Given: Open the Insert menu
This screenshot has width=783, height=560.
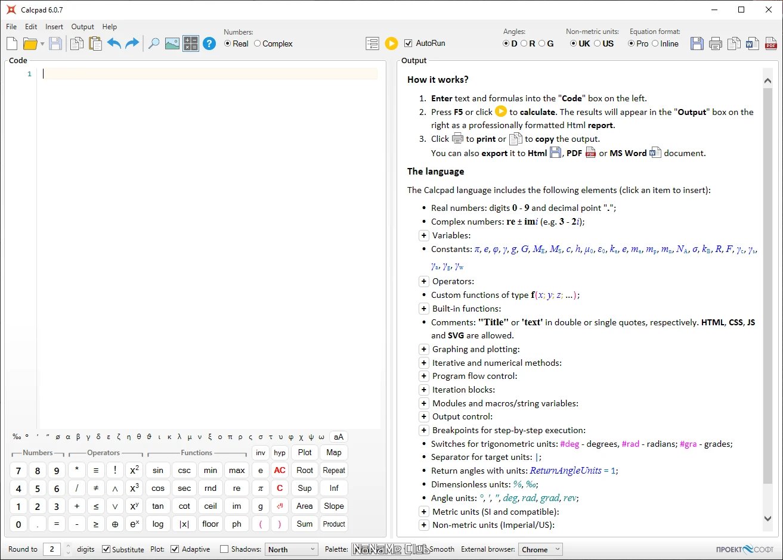Looking at the screenshot, I should point(54,27).
